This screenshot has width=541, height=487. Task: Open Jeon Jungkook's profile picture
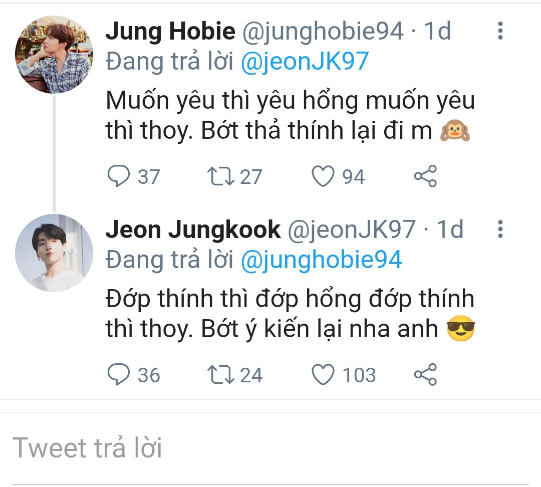point(54,253)
